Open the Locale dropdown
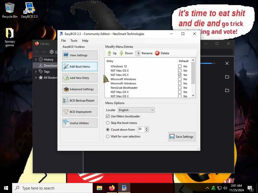 (x=136, y=110)
